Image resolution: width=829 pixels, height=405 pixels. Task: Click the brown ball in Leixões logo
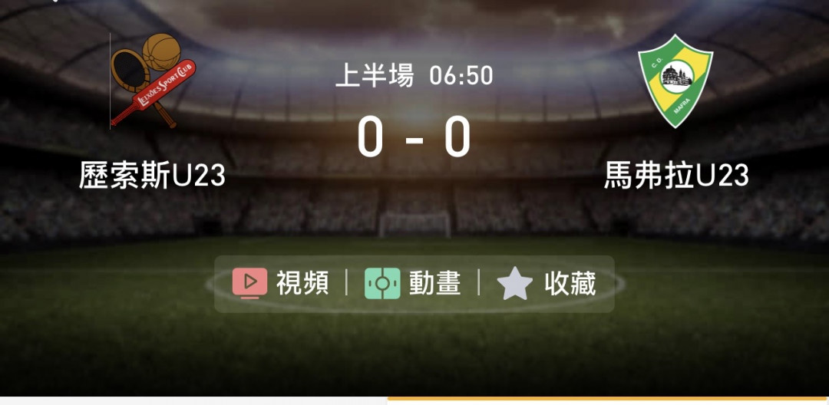pos(162,52)
